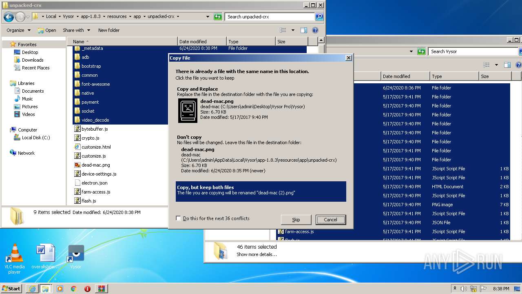
Task: Sort by Date modified column in unpacked-crx
Action: click(x=202, y=42)
